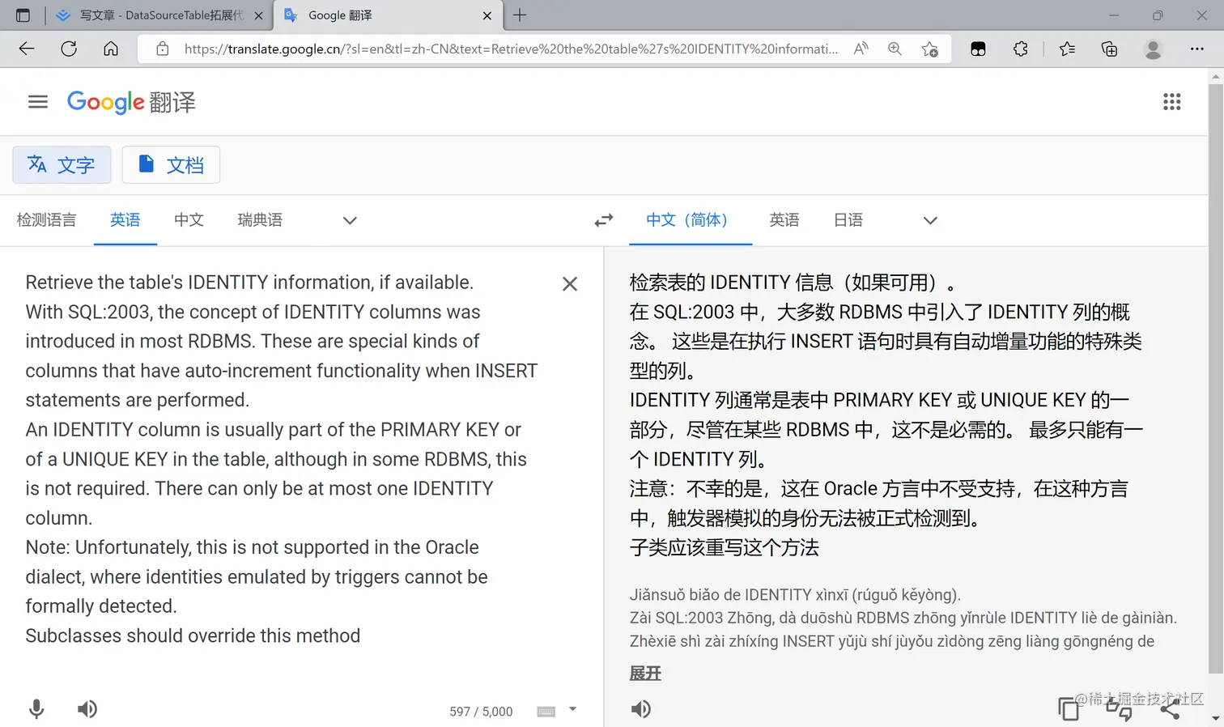This screenshot has width=1224, height=727.
Task: Choose 检测语言 detect language tab
Action: pos(46,220)
